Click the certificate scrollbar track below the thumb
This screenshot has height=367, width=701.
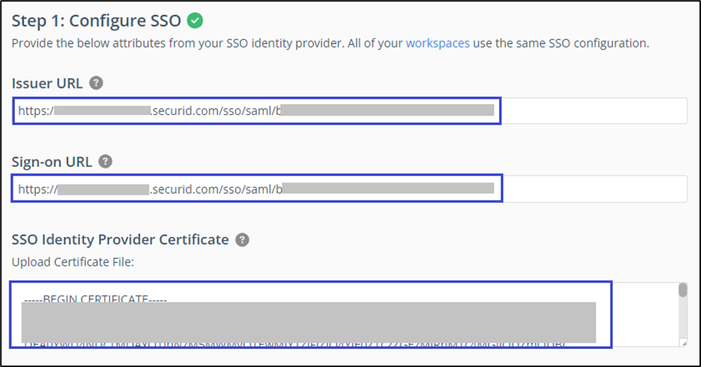click(683, 322)
